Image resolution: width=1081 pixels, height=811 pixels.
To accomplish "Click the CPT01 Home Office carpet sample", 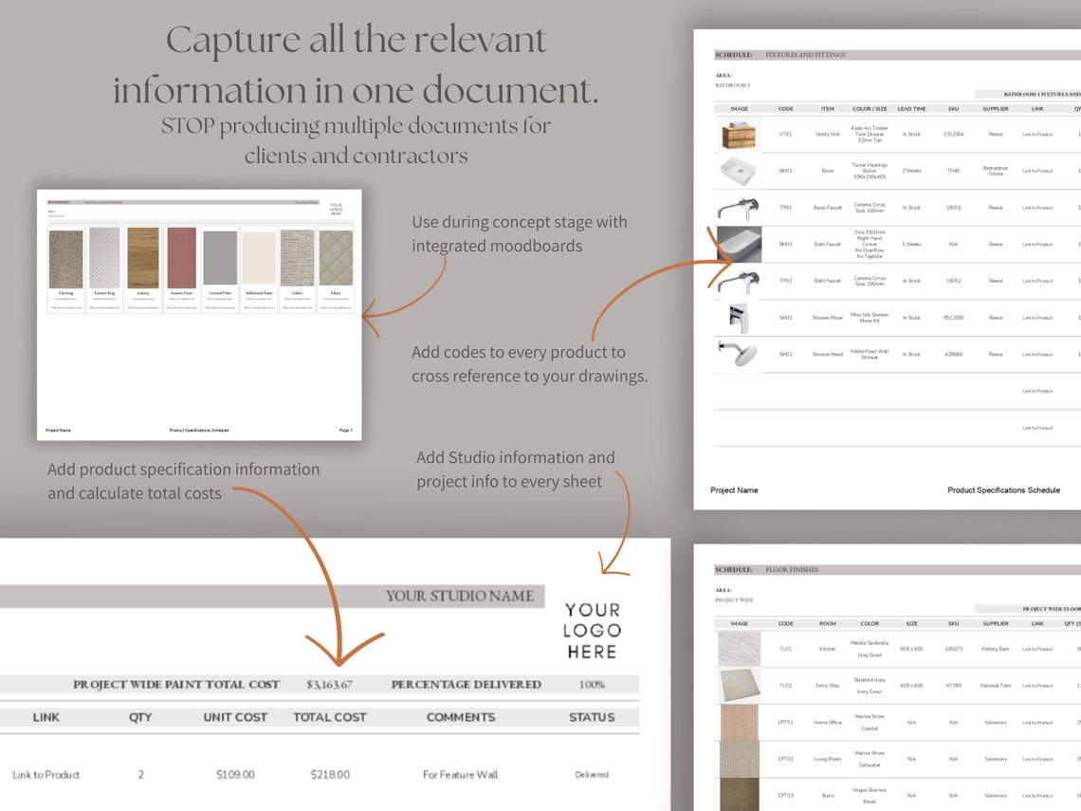I will click(x=740, y=722).
